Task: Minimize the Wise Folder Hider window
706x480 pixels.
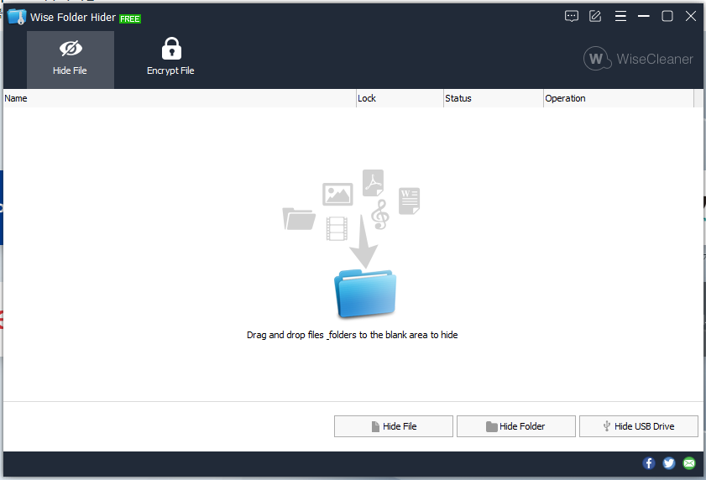Action: [643, 16]
